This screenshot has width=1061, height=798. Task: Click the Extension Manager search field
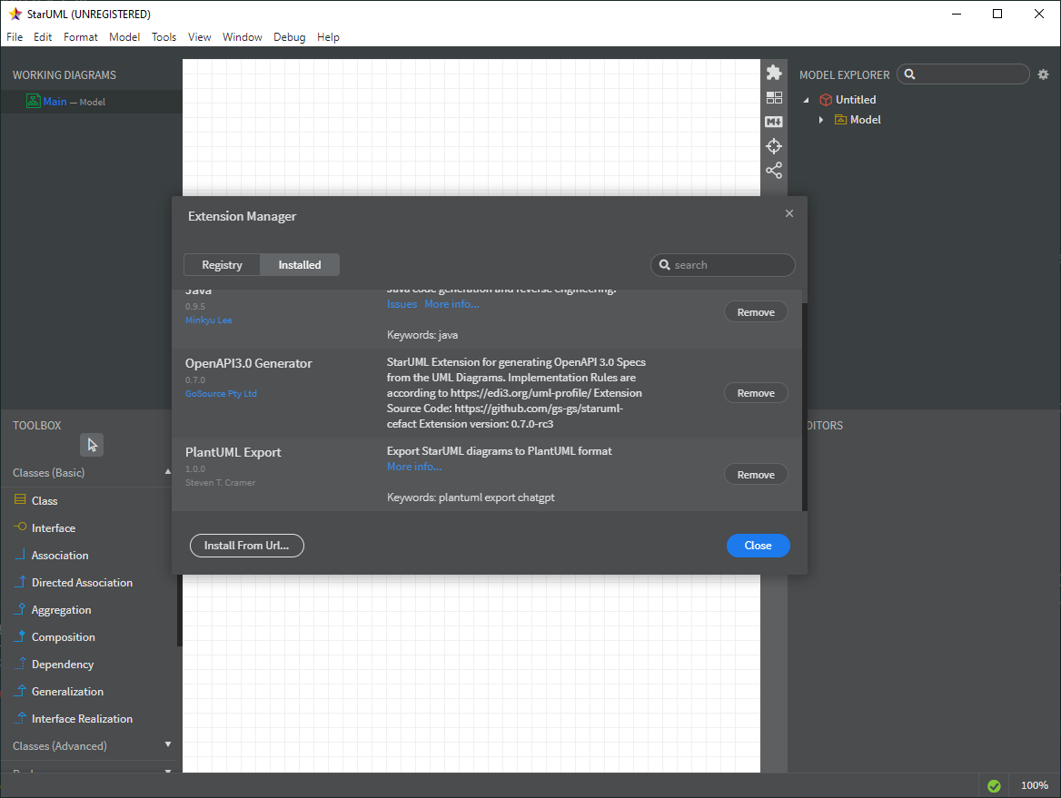click(723, 265)
